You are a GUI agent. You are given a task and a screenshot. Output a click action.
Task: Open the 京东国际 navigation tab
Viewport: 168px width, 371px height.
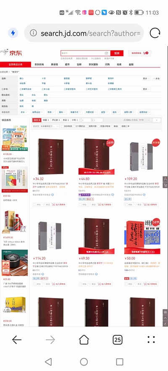tap(93, 65)
